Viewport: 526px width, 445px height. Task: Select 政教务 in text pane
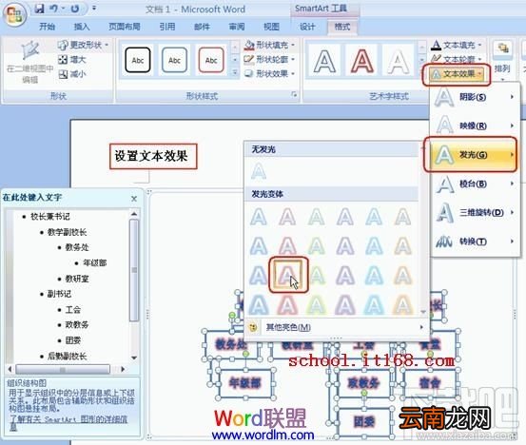77,325
